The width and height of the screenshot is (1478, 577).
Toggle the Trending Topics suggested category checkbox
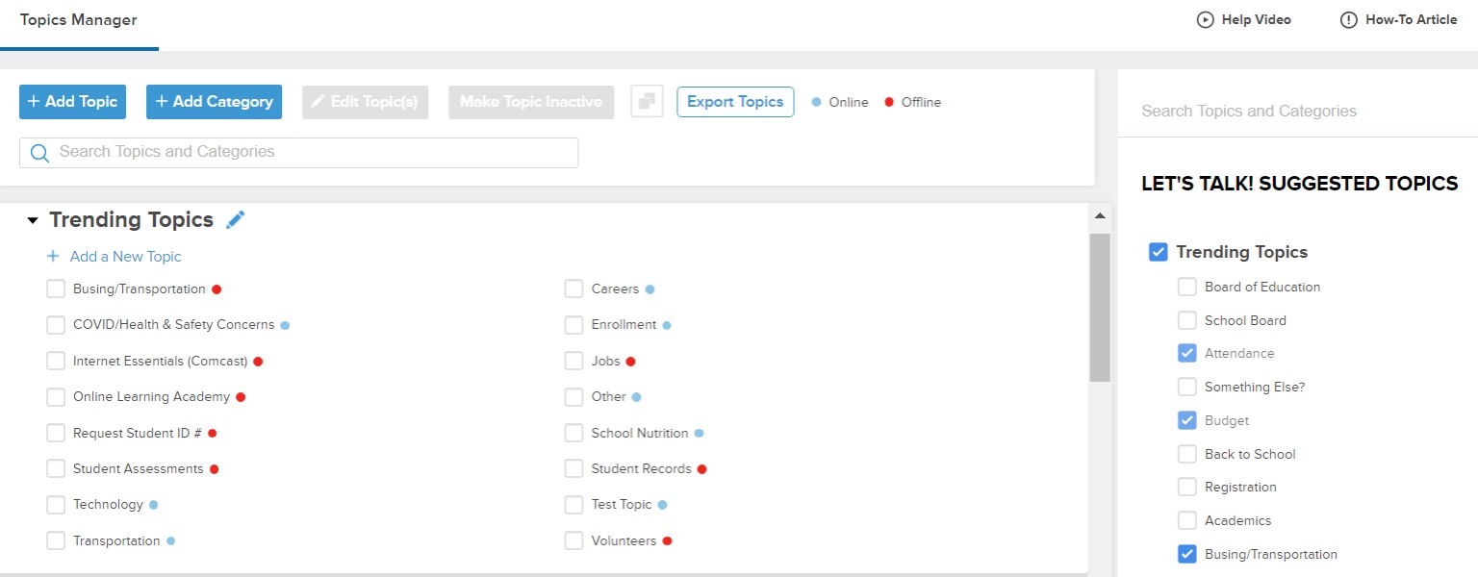(1159, 252)
